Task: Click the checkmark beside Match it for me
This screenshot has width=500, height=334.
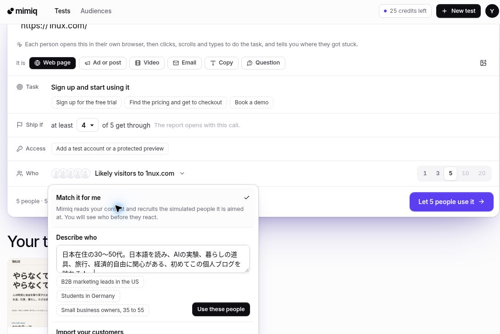Action: click(246, 198)
